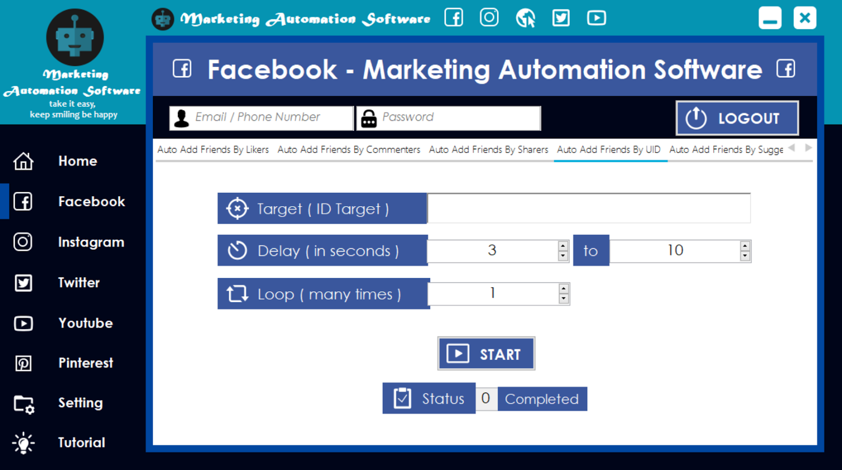842x470 pixels.
Task: Click the minimum delay value 3
Action: click(x=493, y=251)
